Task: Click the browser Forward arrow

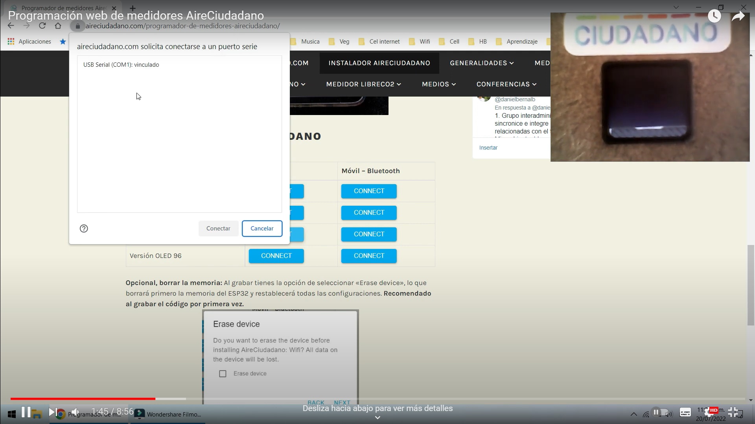Action: (26, 26)
